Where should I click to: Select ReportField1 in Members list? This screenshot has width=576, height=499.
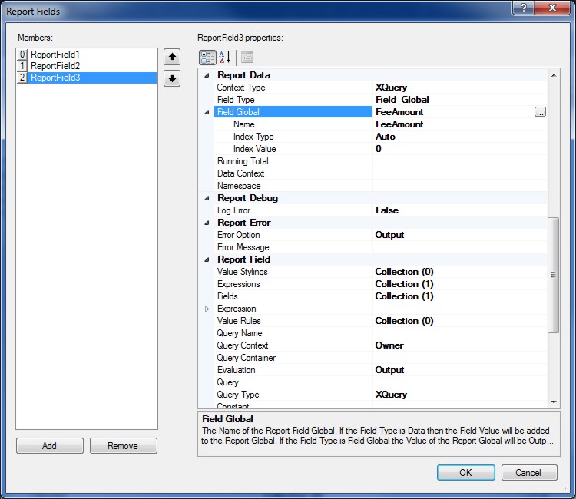coord(55,55)
